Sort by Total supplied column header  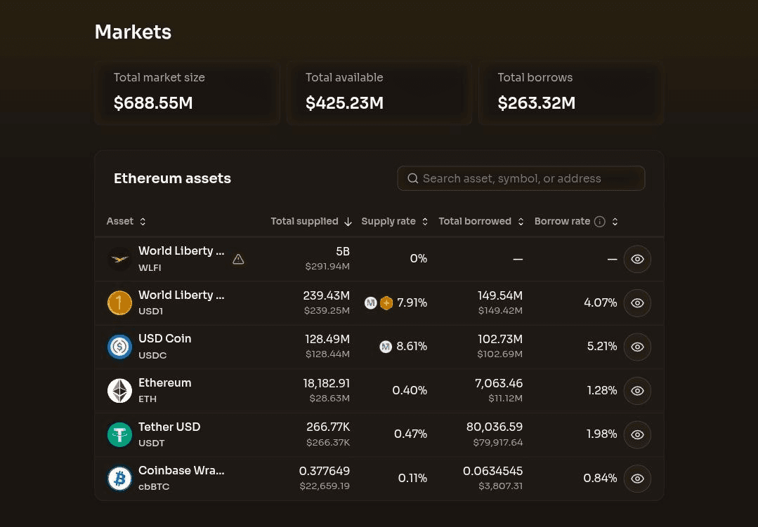pyautogui.click(x=311, y=221)
